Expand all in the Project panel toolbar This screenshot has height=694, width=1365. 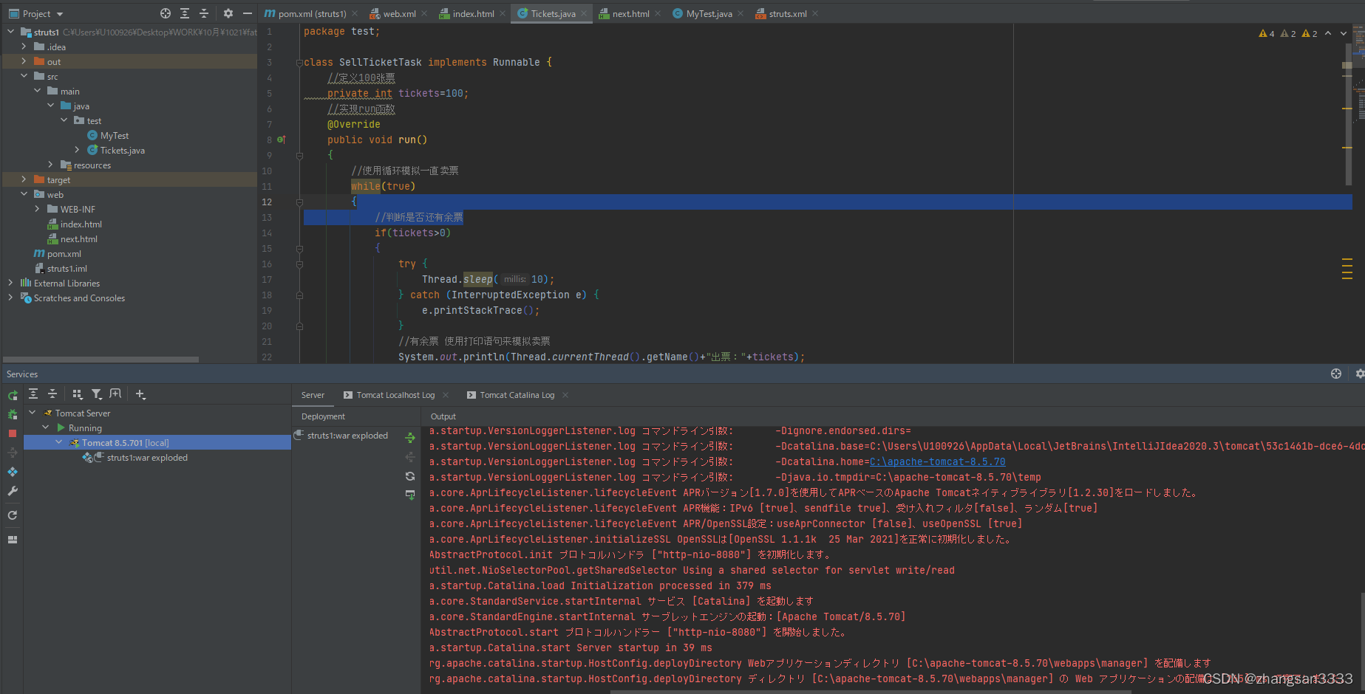185,13
